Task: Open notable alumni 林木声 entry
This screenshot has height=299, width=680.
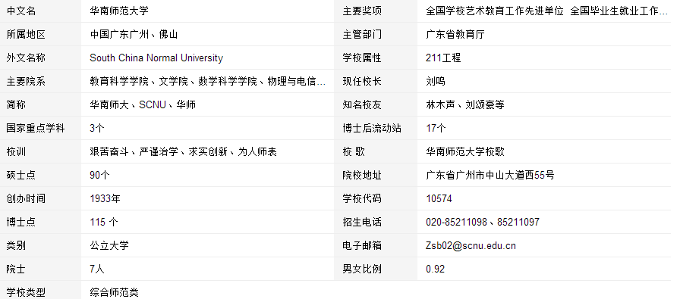Action: pos(440,104)
